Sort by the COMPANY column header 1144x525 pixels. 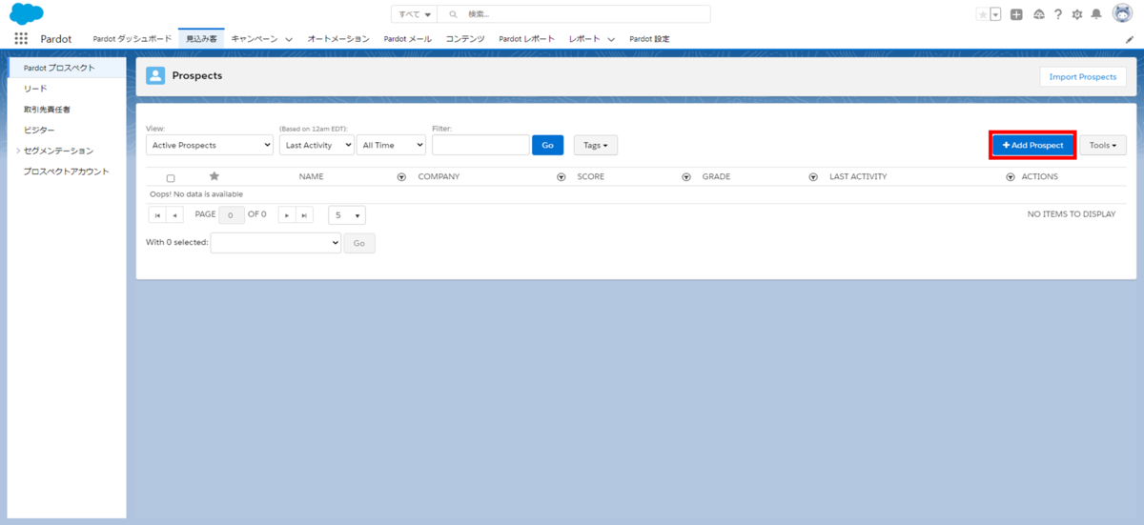point(439,176)
